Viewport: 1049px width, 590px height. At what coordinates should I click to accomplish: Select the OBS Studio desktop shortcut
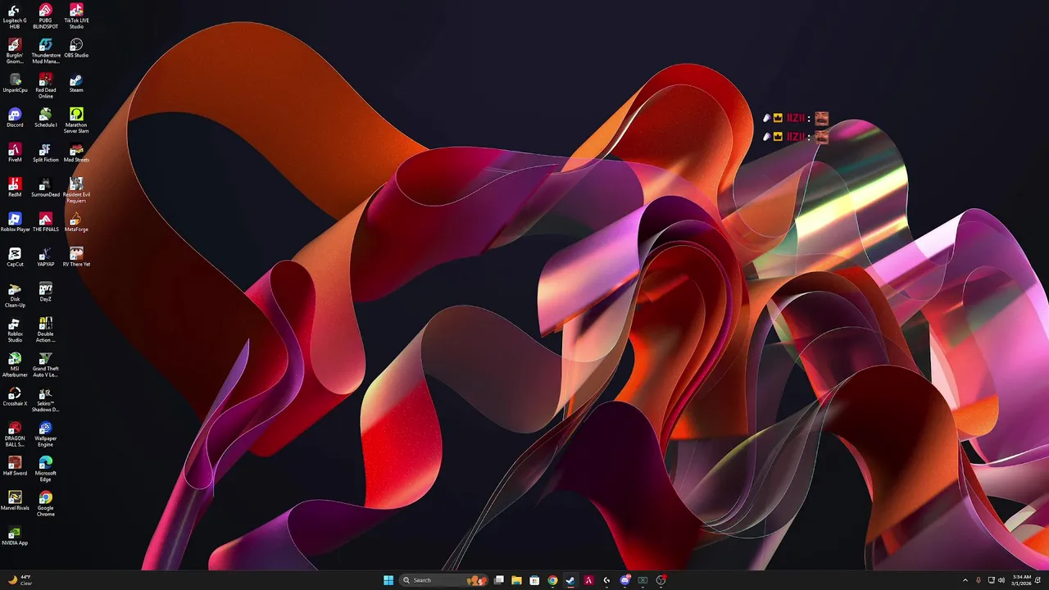click(76, 48)
